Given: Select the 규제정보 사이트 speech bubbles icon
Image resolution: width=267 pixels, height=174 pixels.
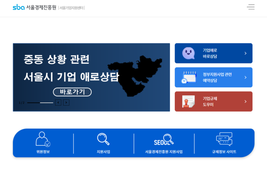Looking at the screenshot, I should [224, 139].
